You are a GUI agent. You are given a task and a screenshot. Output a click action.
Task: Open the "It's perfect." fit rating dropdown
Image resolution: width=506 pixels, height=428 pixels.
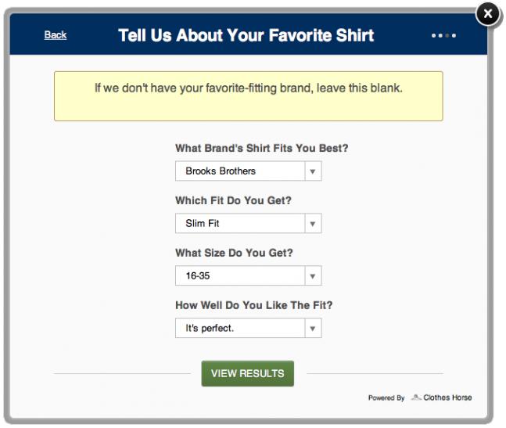coord(249,328)
